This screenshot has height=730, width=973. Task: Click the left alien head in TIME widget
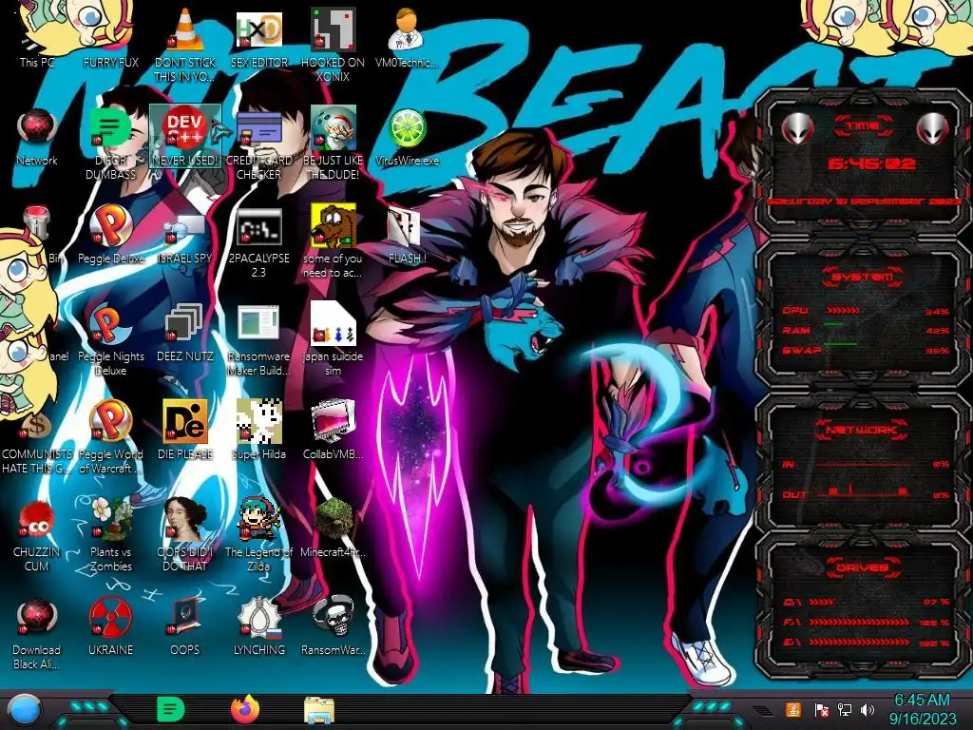[797, 128]
